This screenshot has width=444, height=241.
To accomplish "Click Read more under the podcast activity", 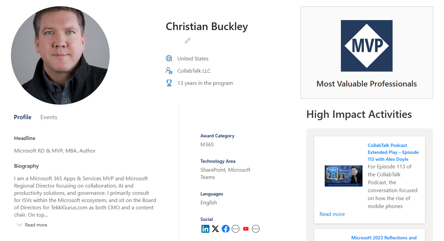I will tap(332, 214).
